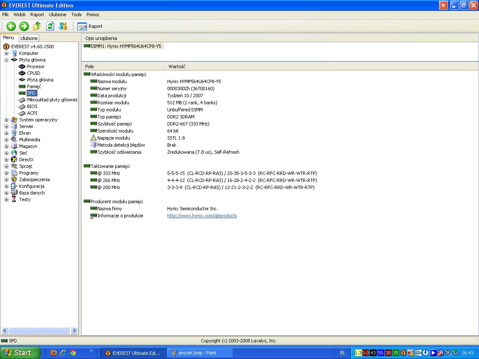Select the Nazwa firmy row

109,209
